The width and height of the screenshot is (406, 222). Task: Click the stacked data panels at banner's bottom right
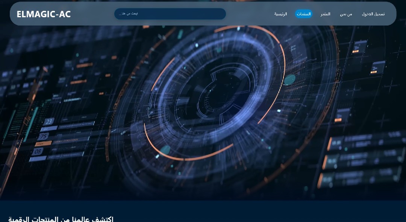click(x=361, y=161)
